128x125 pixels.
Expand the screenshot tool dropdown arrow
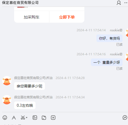click(x=27, y=118)
